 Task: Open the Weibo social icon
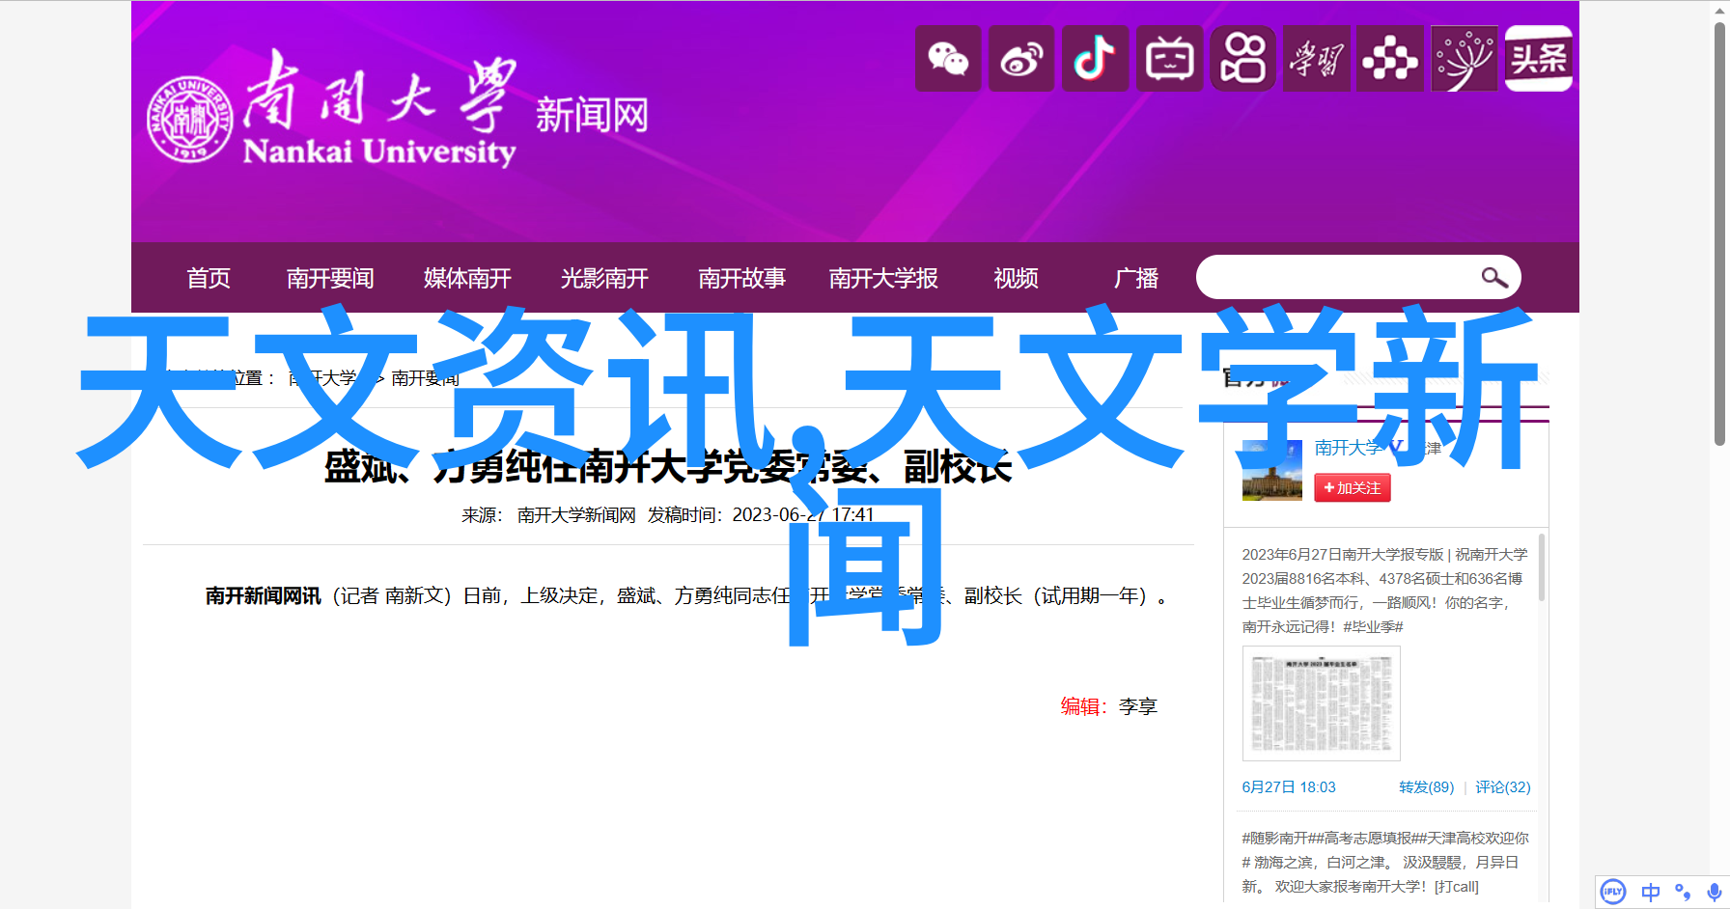point(1021,59)
